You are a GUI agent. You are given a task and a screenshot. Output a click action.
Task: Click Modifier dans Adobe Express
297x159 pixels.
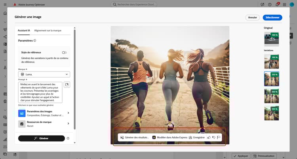pyautogui.click(x=170, y=137)
